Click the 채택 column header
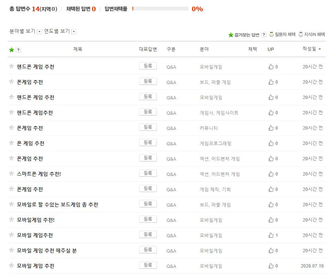This screenshot has width=329, height=277. pos(252,49)
